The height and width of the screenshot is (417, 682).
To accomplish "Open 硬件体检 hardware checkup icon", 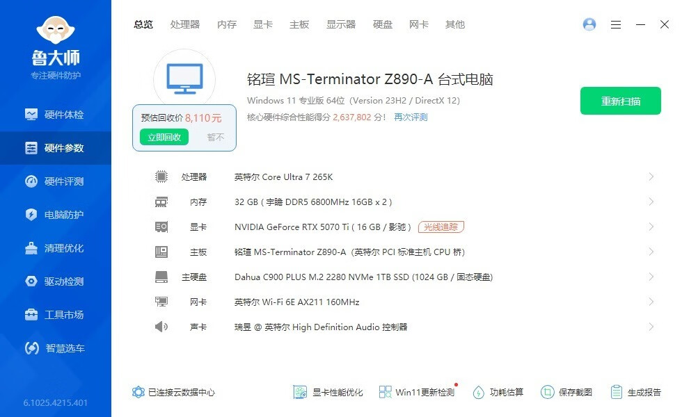I will click(31, 114).
